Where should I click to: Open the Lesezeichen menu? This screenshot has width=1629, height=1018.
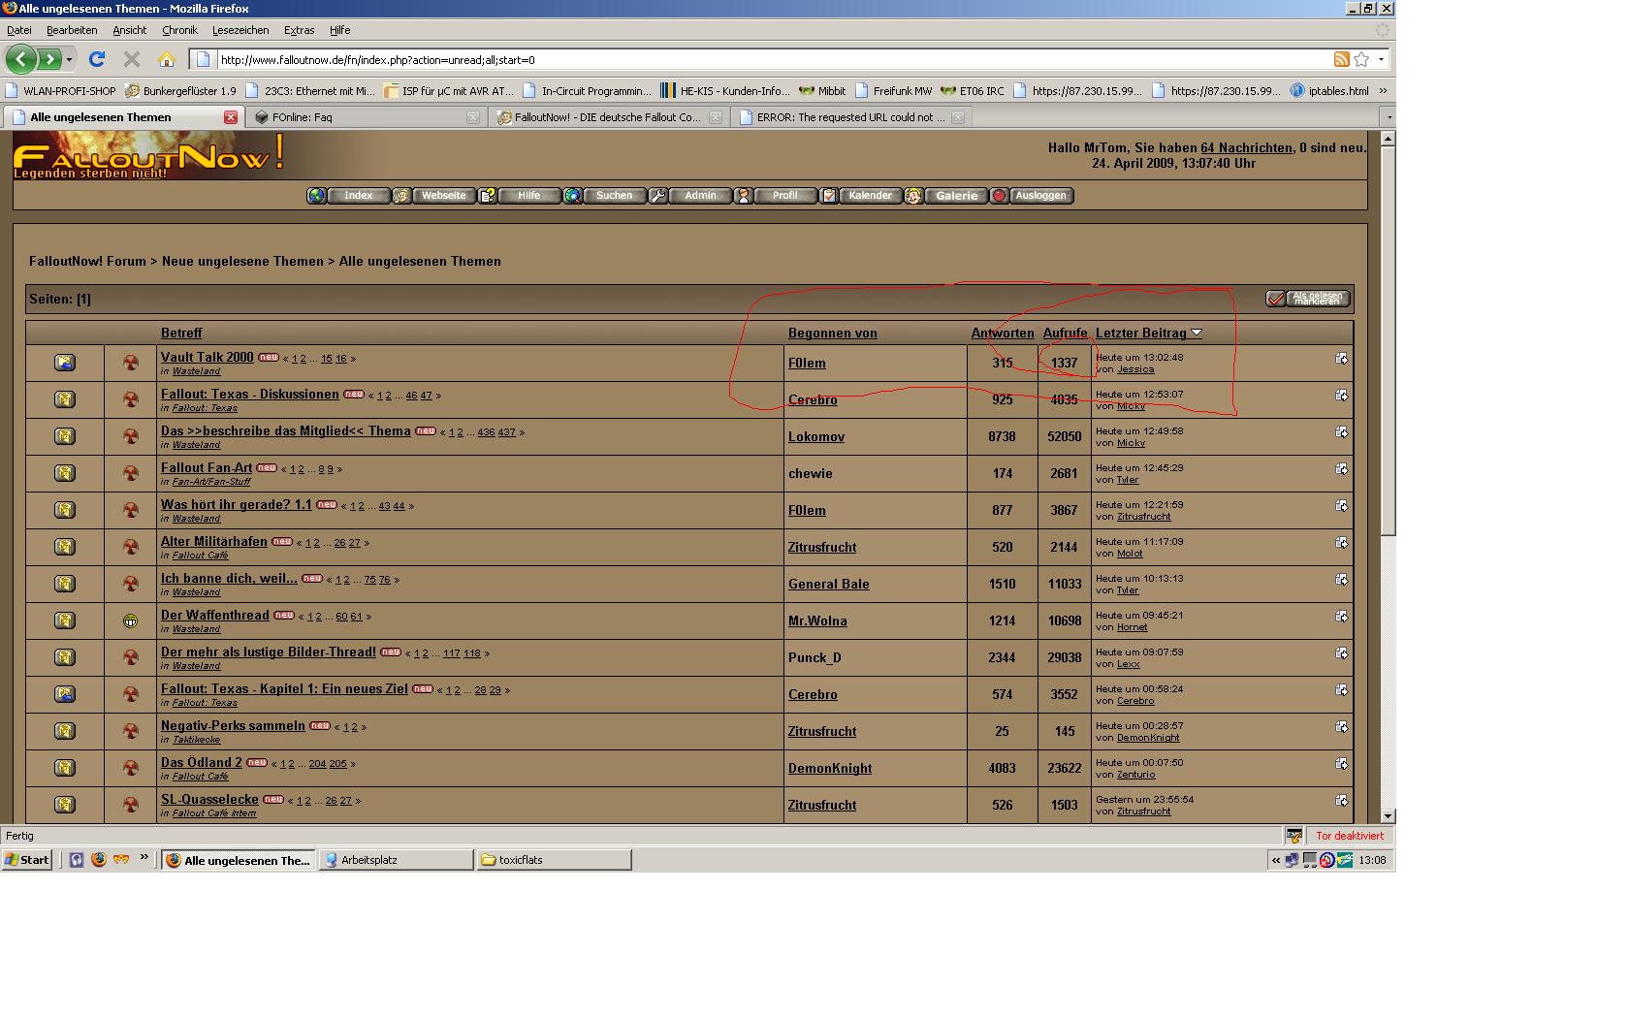(240, 30)
